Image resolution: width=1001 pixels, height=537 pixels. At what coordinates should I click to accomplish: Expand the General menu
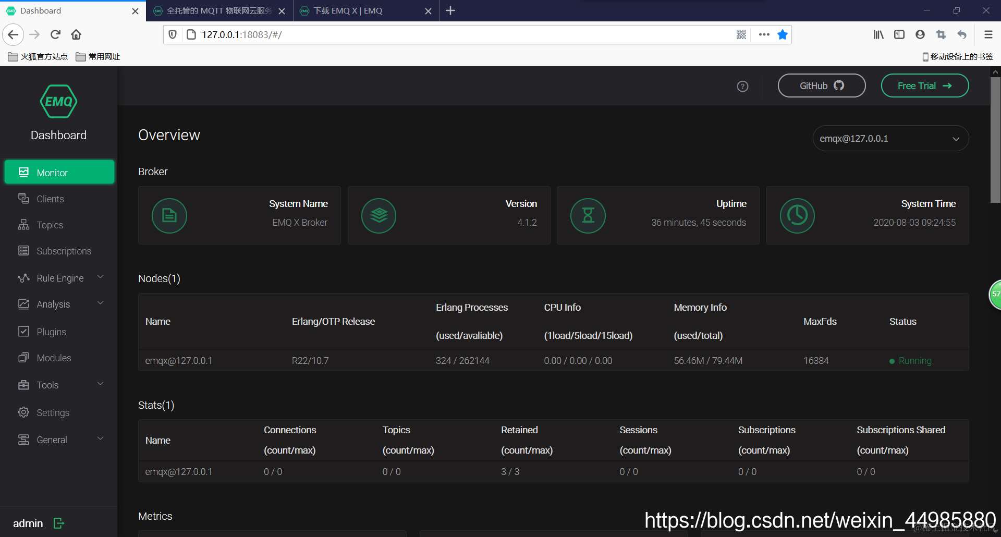click(x=60, y=440)
